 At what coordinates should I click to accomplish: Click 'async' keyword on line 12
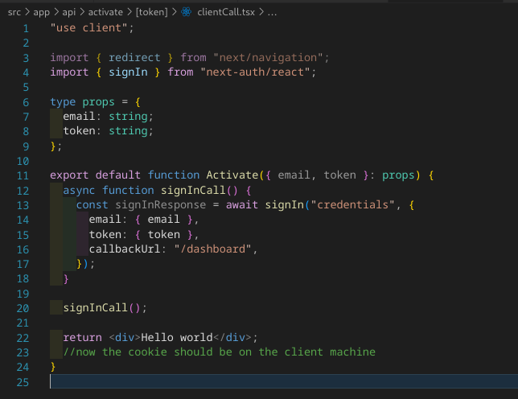(x=79, y=191)
